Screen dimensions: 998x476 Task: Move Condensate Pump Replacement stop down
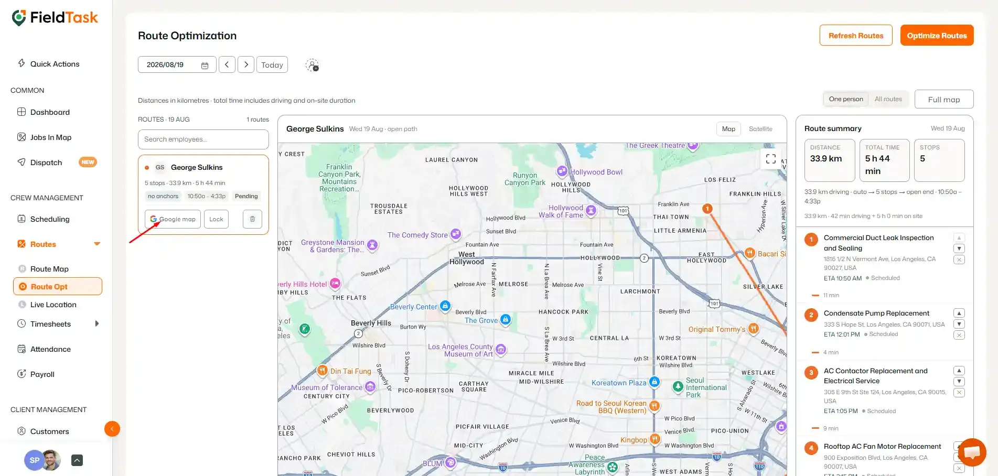pos(959,324)
